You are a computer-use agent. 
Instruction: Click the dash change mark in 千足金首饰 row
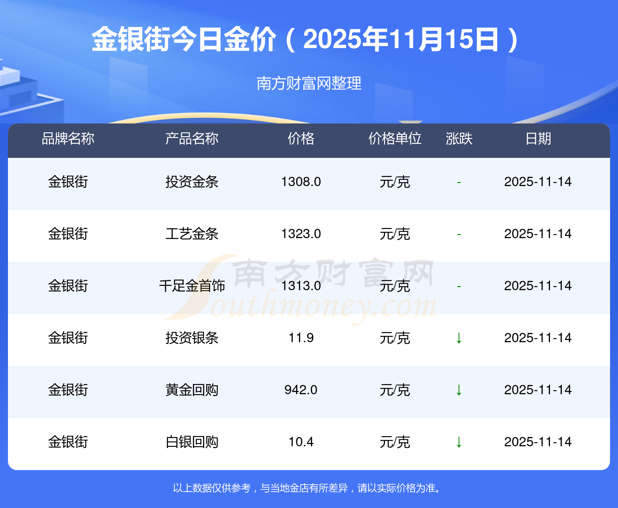coord(459,286)
